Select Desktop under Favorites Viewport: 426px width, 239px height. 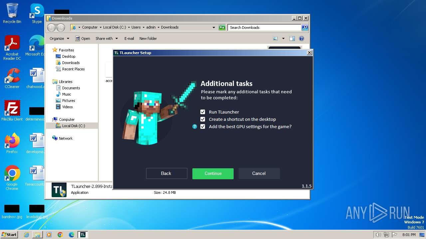point(69,56)
